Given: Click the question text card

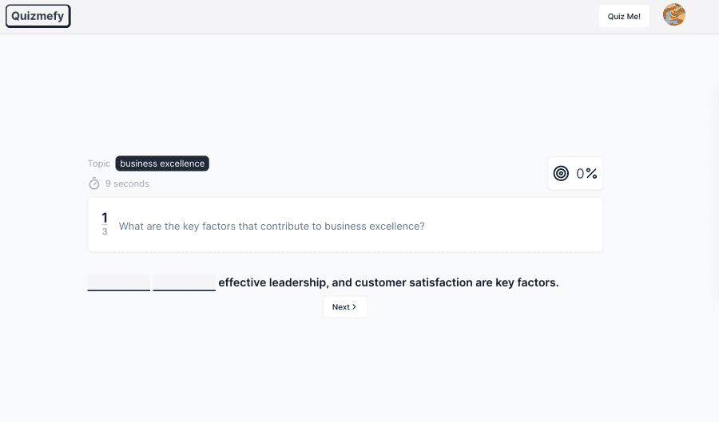Looking at the screenshot, I should (x=345, y=225).
